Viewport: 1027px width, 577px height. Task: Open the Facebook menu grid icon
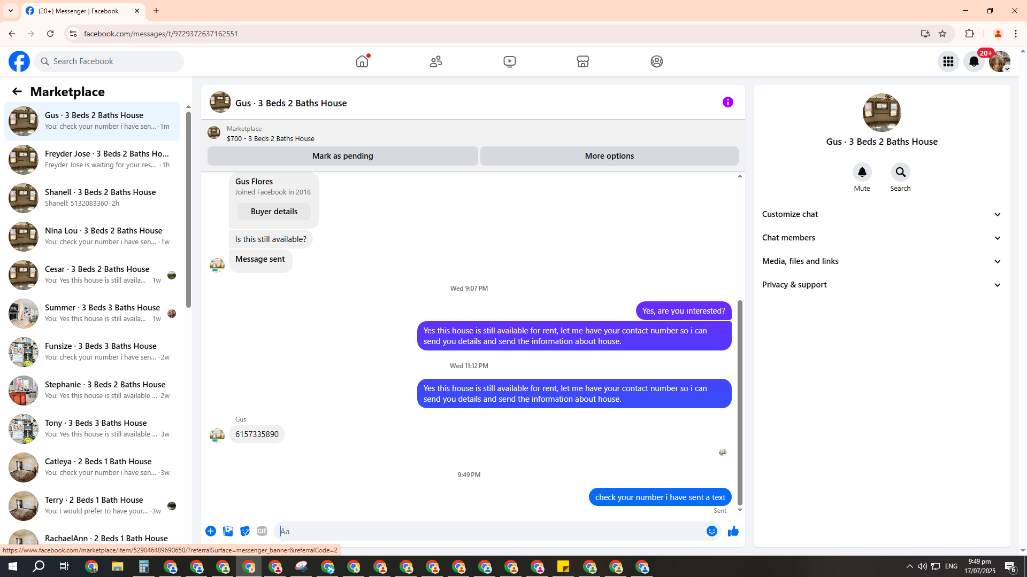pyautogui.click(x=948, y=61)
